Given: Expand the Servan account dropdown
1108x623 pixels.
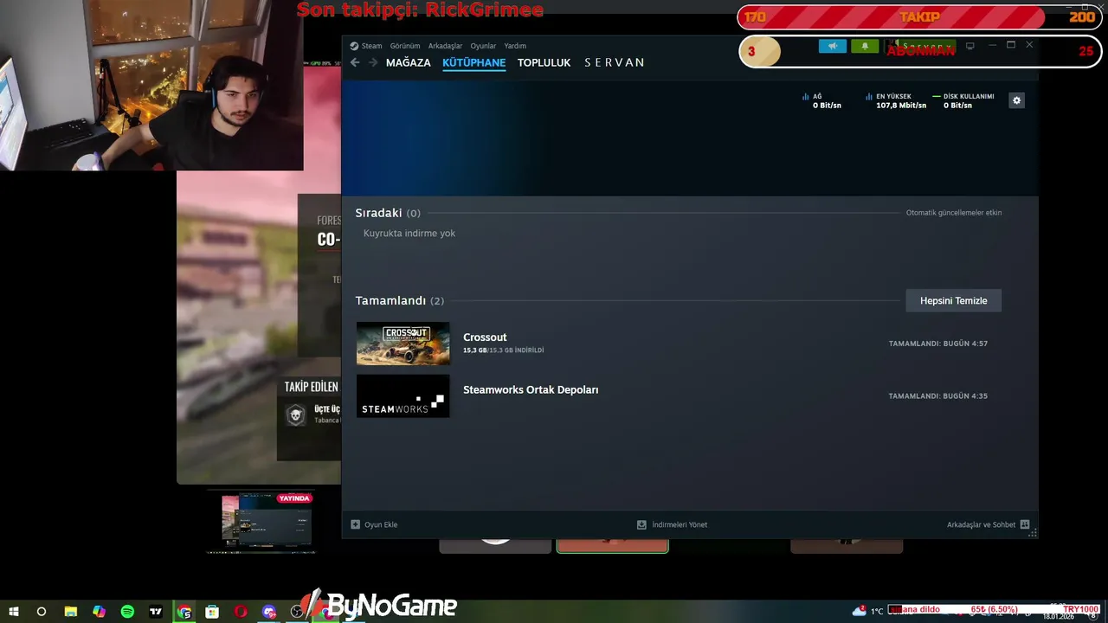Looking at the screenshot, I should pos(919,46).
